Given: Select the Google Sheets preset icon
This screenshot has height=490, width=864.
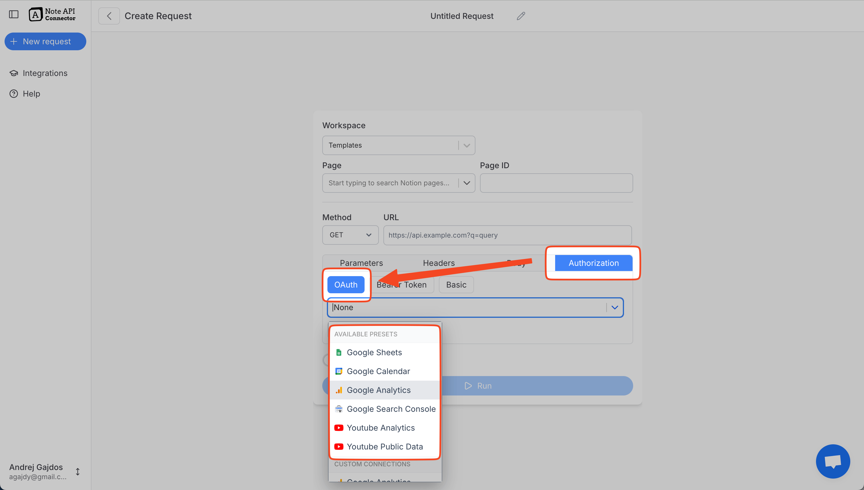Looking at the screenshot, I should 339,352.
